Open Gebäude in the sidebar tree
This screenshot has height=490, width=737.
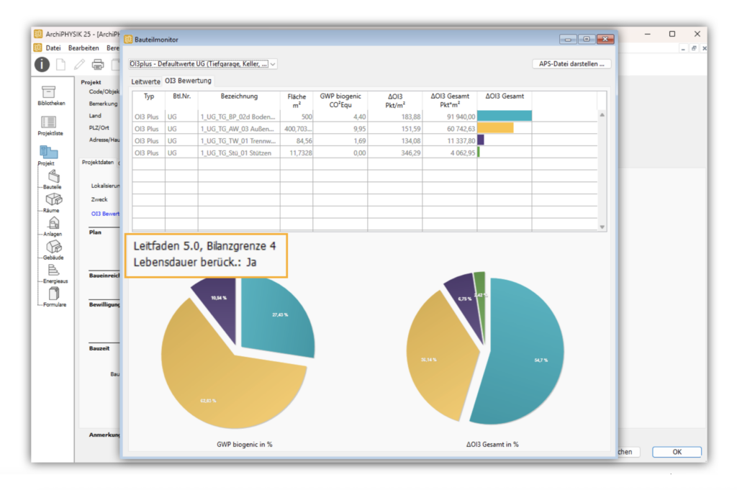click(x=53, y=250)
